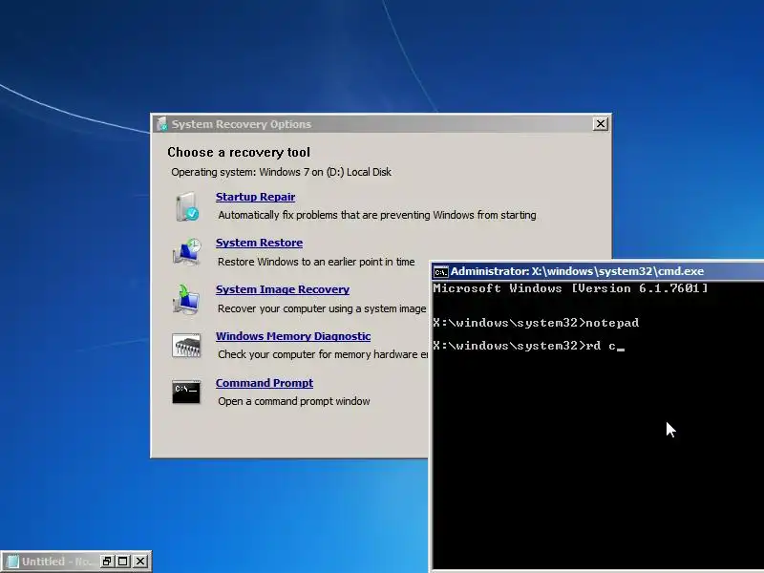Open the System Restore link
This screenshot has width=764, height=573.
coord(259,243)
